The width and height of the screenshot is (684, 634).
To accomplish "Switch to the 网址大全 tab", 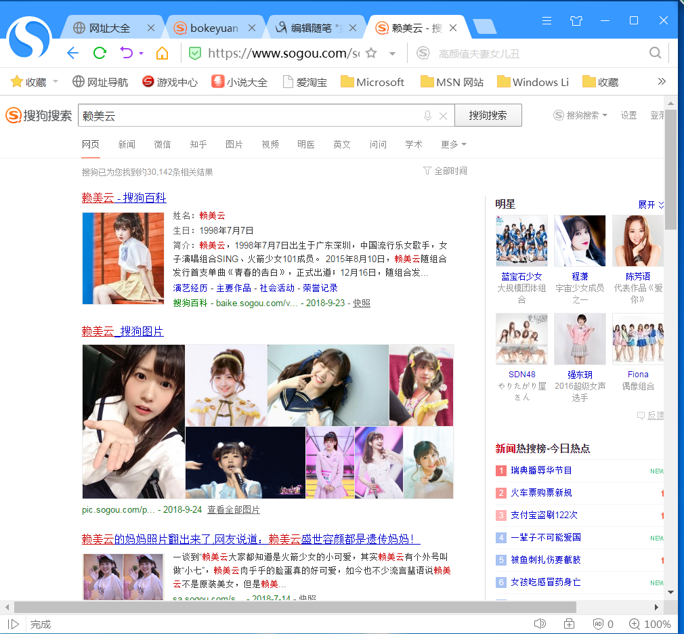I will coord(109,28).
